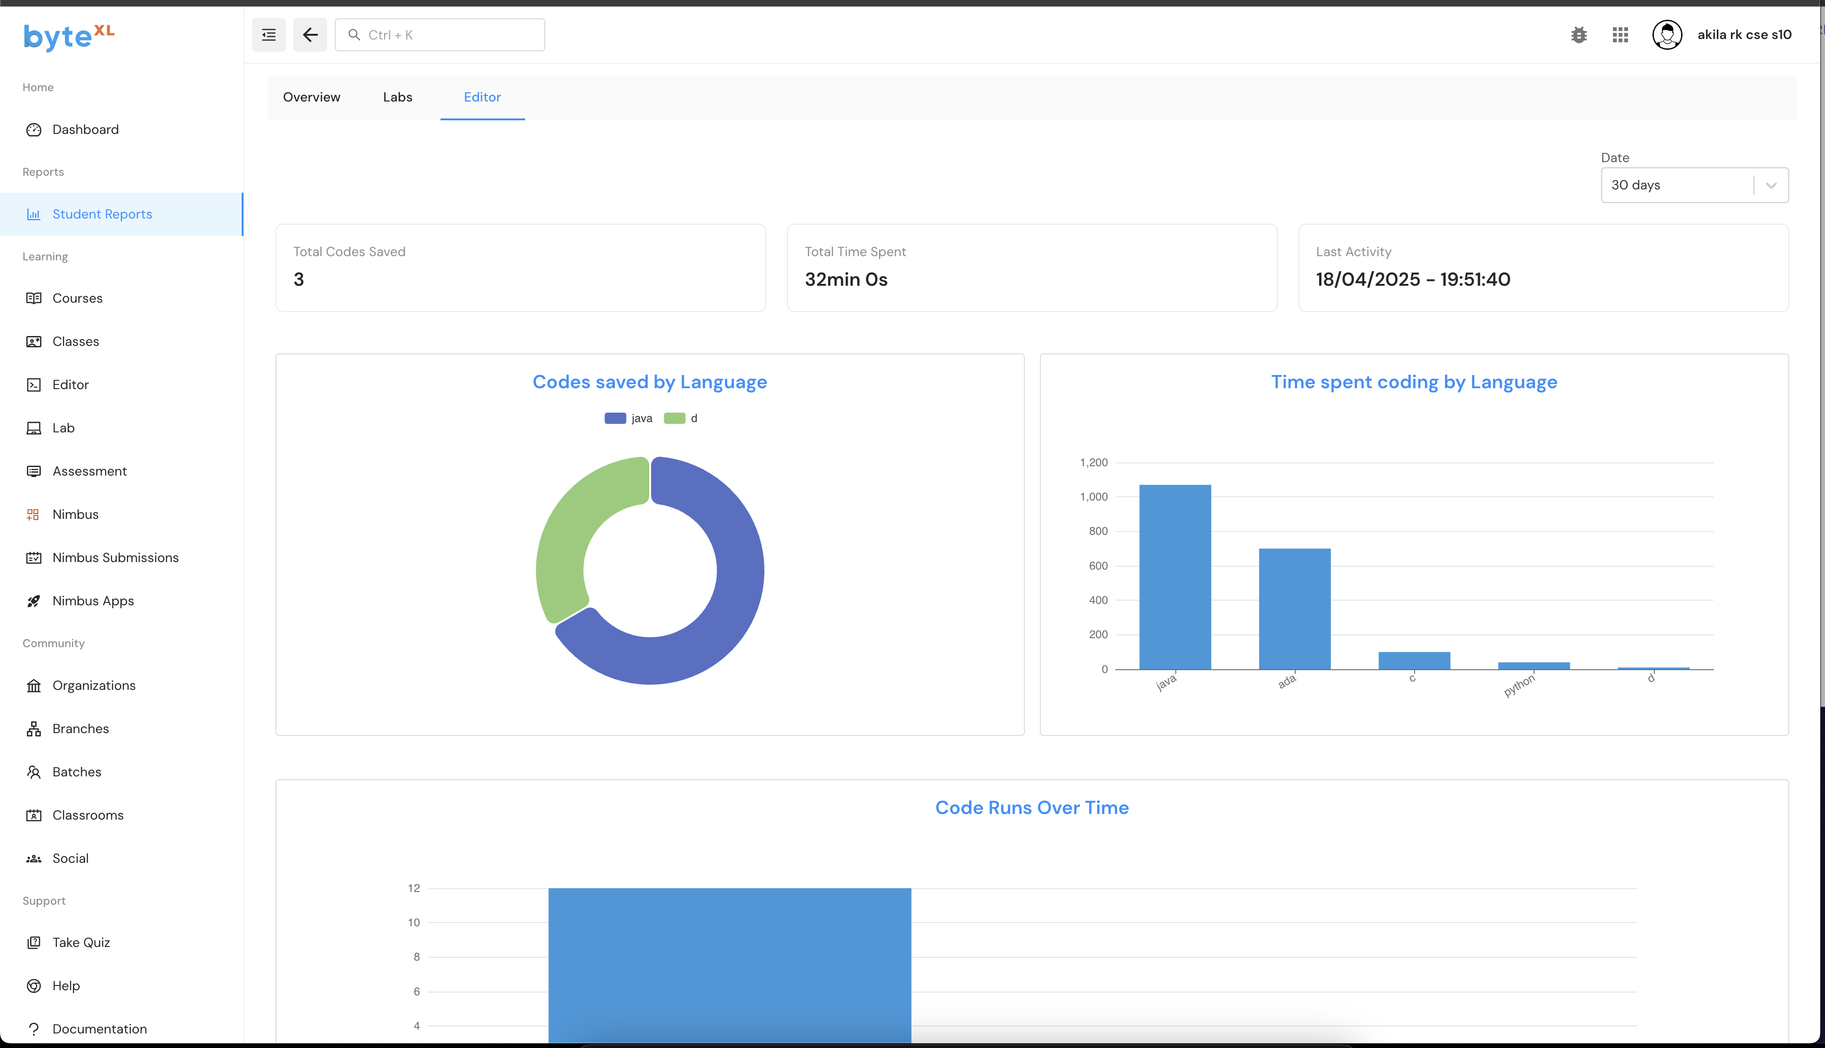Open Nimbus Apps rocket item

(93, 600)
